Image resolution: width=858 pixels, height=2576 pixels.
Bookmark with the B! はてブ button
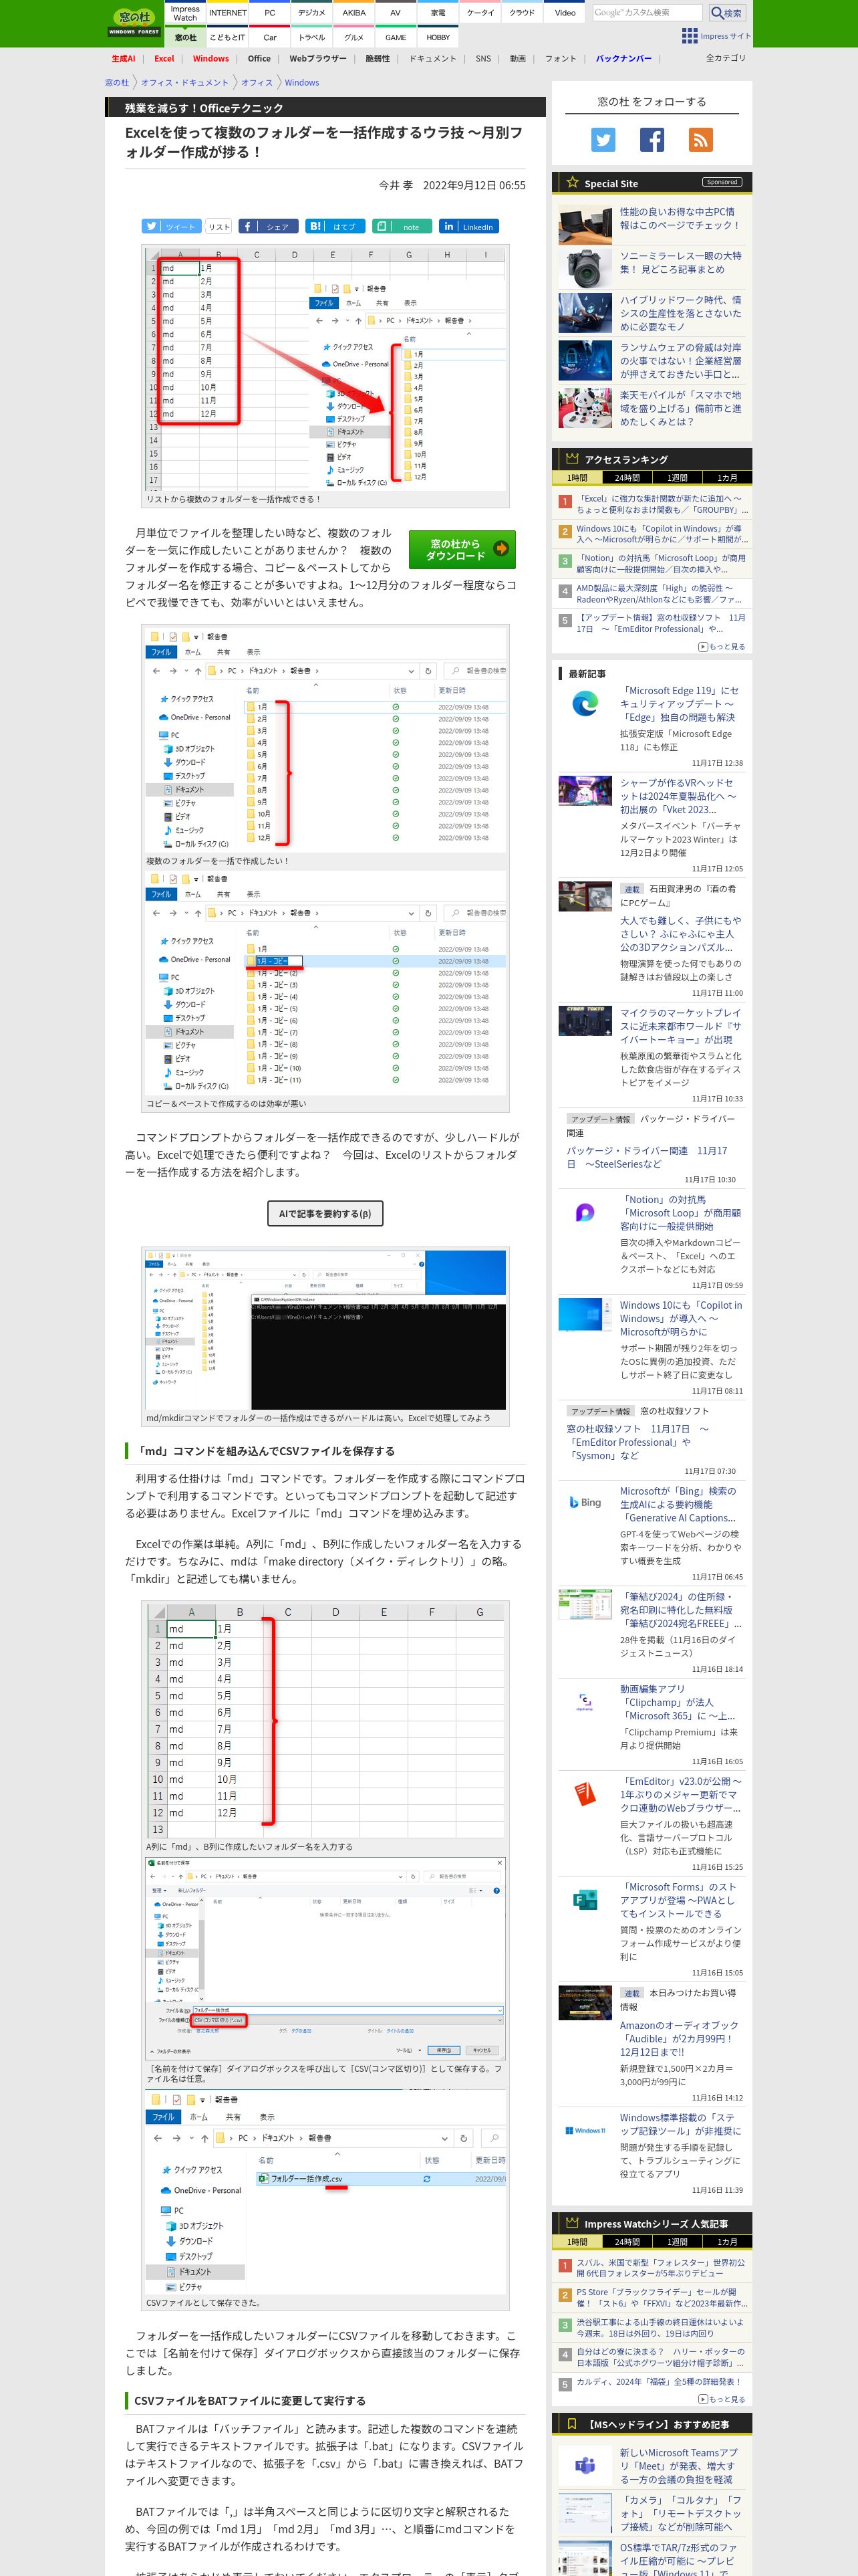click(x=335, y=227)
